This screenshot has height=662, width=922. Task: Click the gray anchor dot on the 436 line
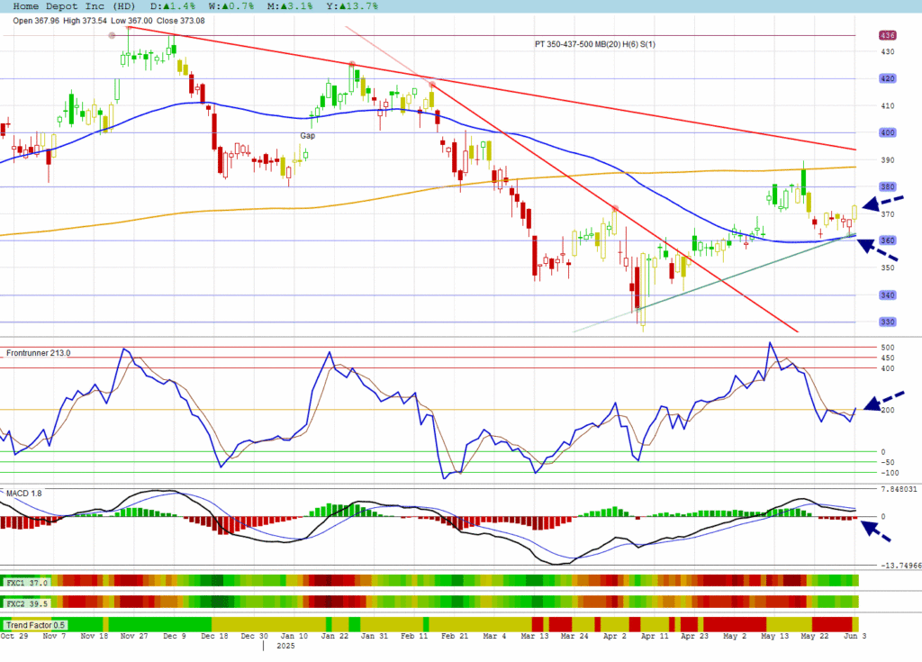tap(112, 35)
